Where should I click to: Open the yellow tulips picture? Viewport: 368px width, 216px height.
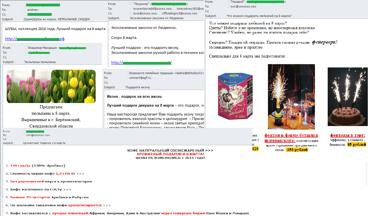73,86
